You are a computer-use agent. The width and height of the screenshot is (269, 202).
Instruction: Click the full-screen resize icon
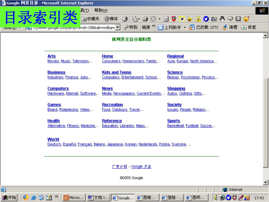point(153,19)
